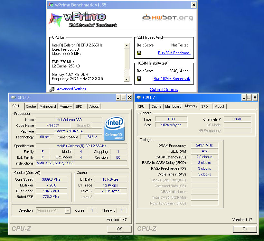The width and height of the screenshot is (264, 241).
Task: Click the right CPU-Z title bar icon
Action: click(139, 97)
